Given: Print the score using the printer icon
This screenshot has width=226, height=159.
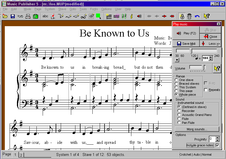Looking at the screenshot, I should click(x=28, y=16).
